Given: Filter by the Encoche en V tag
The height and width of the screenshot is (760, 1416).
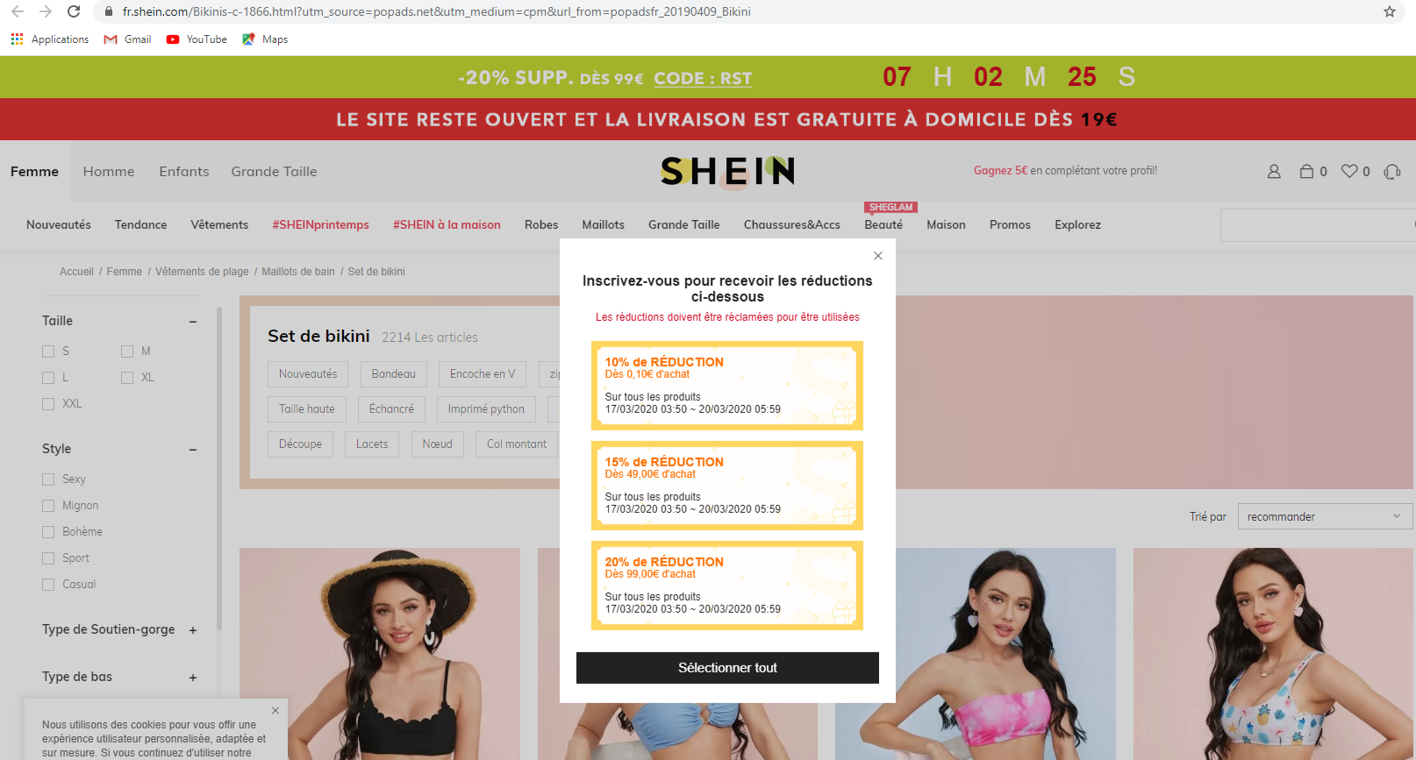Looking at the screenshot, I should (x=483, y=374).
